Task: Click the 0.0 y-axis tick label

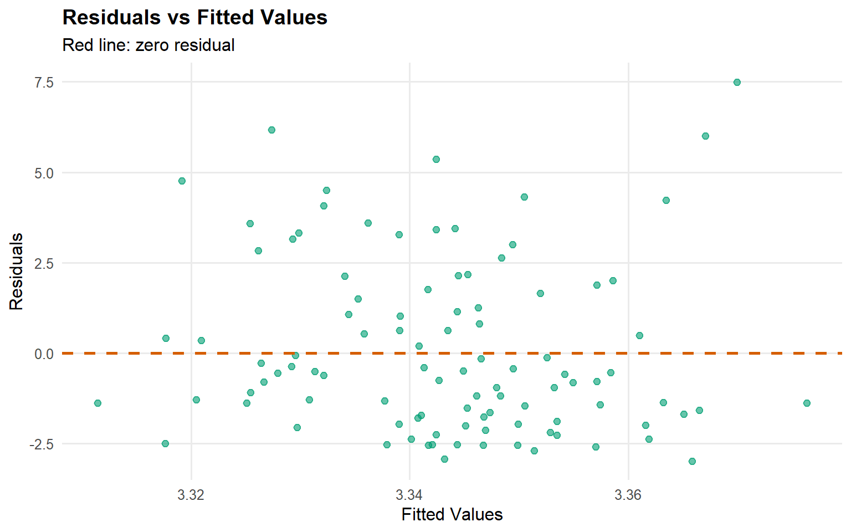Action: [x=44, y=354]
